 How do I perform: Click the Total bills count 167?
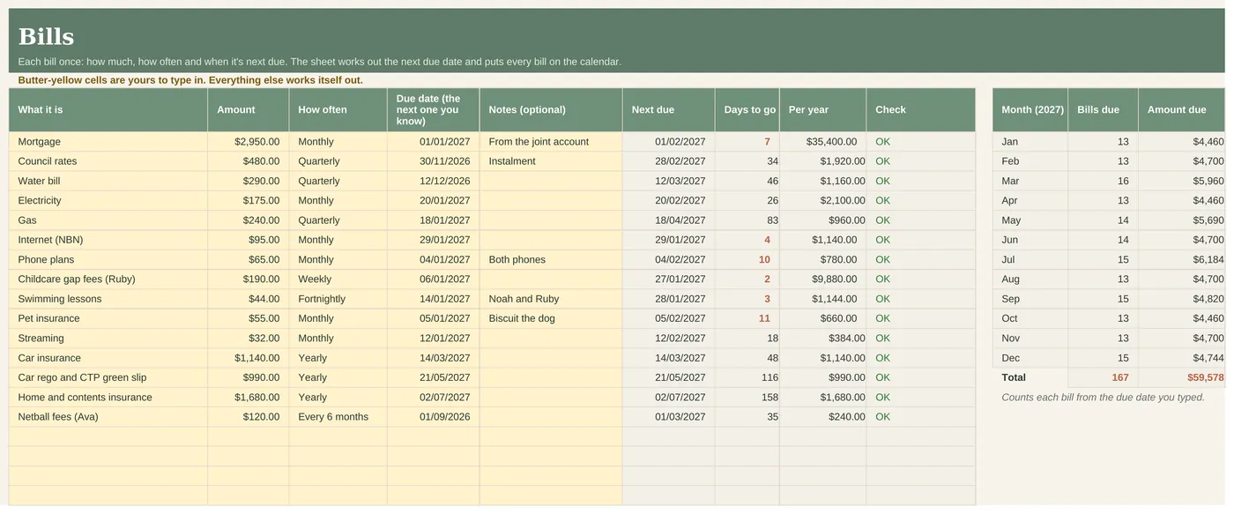point(1103,377)
